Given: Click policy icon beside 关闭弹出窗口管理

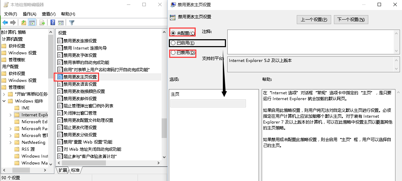Looking at the screenshot, I should click(x=60, y=113).
